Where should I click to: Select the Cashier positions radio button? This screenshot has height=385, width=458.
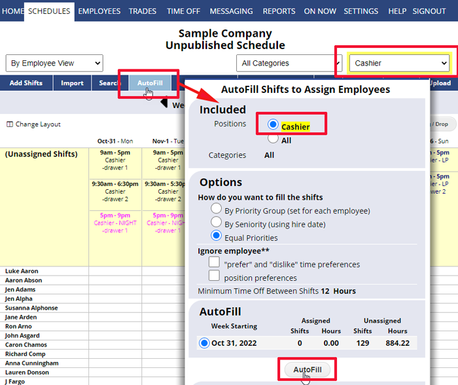click(273, 125)
